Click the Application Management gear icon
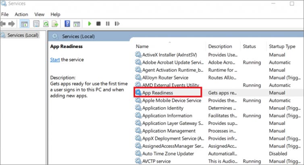Screen dimensions: 304x165 click(138, 130)
